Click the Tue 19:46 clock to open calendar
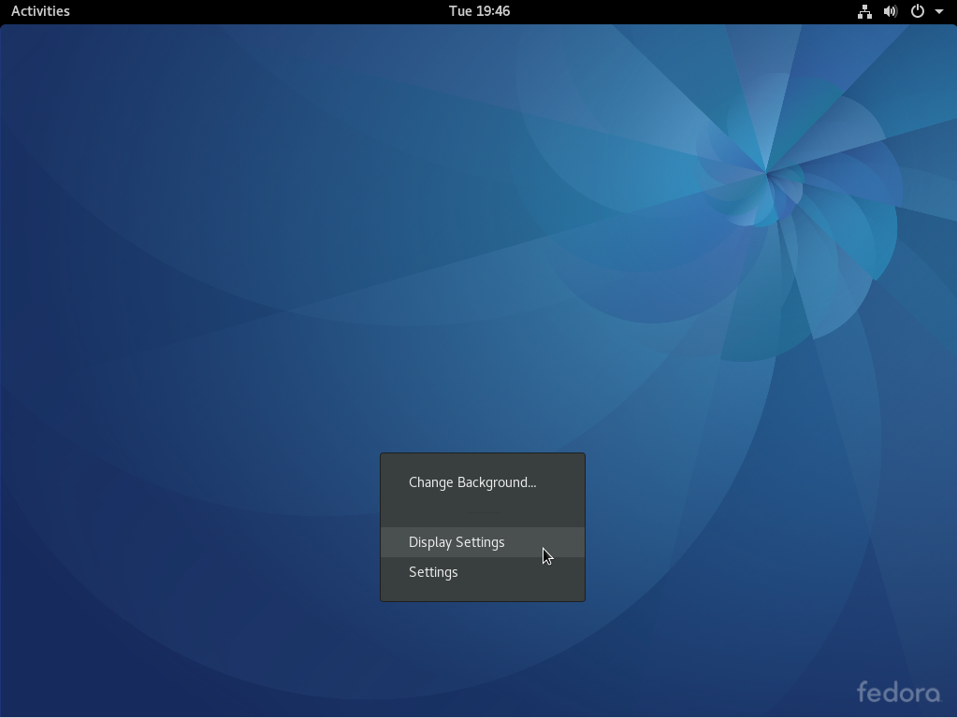The width and height of the screenshot is (957, 718). point(479,11)
